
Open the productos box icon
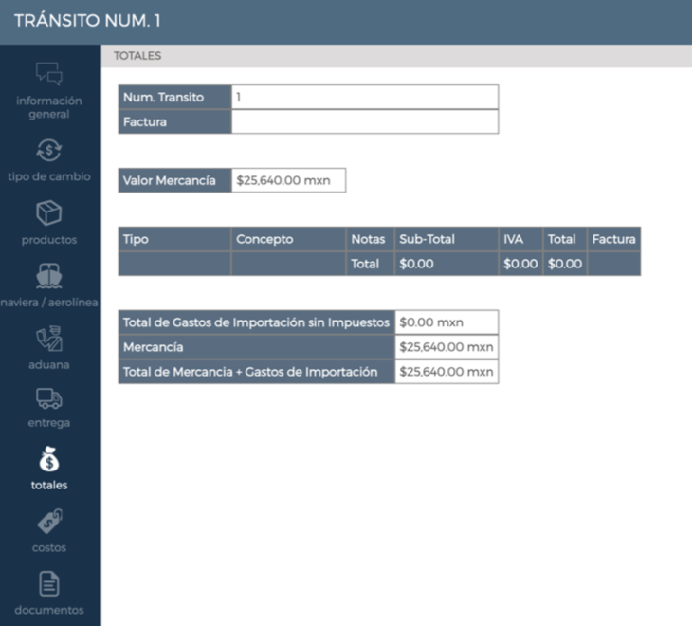pyautogui.click(x=48, y=212)
